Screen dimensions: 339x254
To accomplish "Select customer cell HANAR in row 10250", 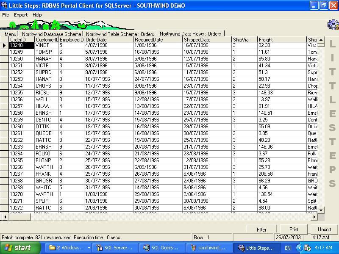I will [46, 59].
